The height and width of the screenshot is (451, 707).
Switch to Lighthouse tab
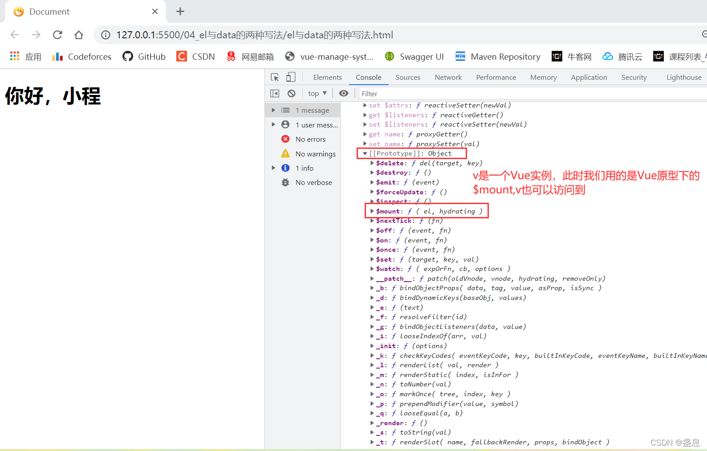coord(684,77)
